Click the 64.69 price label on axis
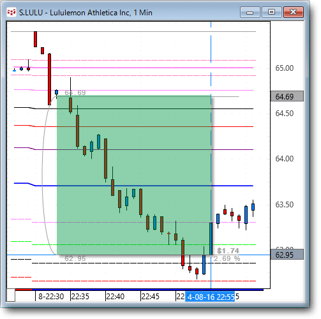 287,96
